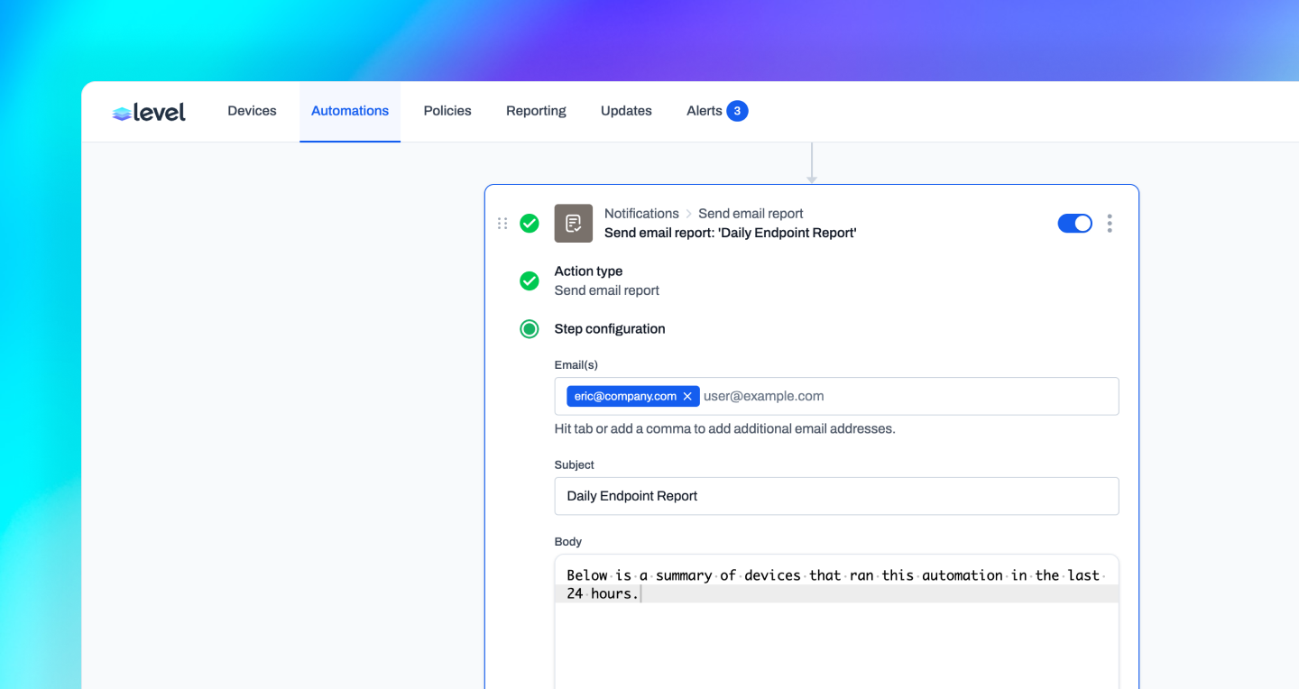Click the Action type green check icon
The image size is (1299, 689).
coord(530,281)
